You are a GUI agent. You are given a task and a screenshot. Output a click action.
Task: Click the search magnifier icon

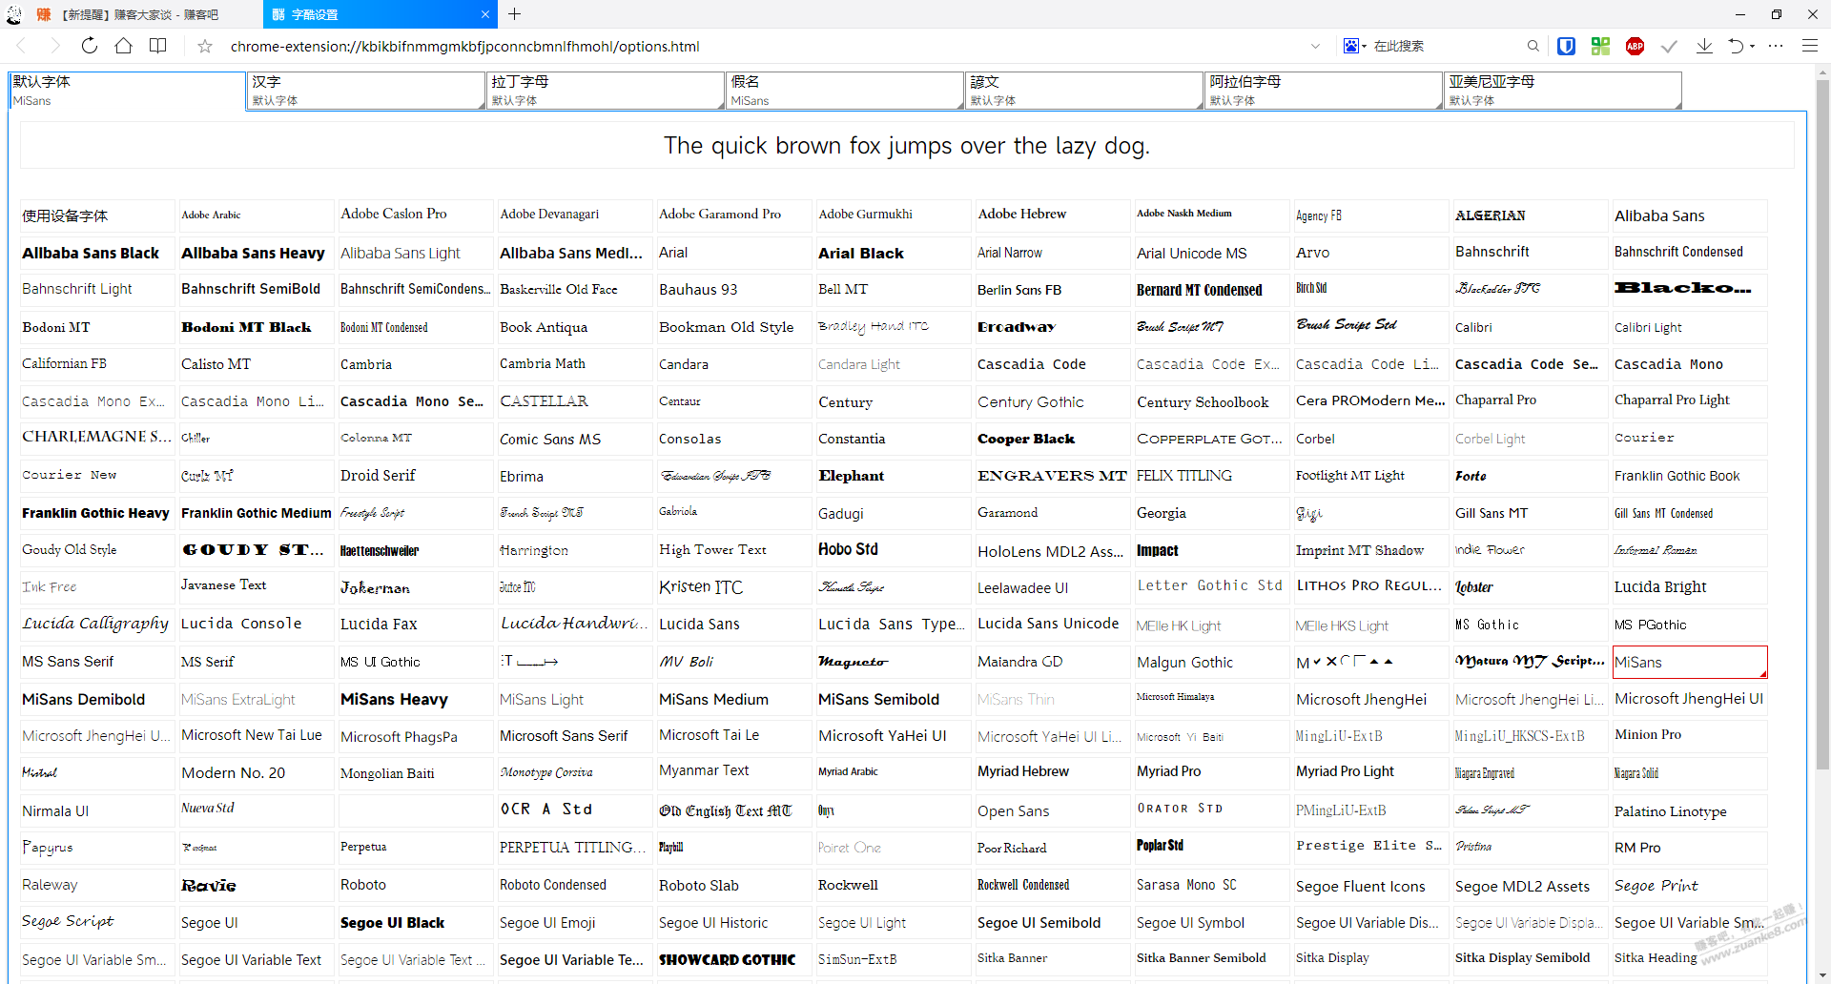click(1533, 46)
